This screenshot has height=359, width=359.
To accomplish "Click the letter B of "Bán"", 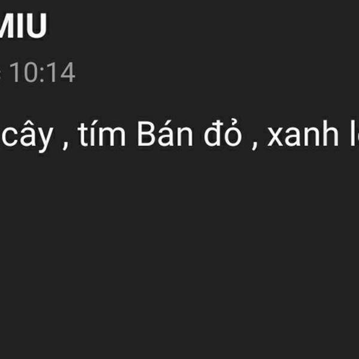I will [x=146, y=134].
